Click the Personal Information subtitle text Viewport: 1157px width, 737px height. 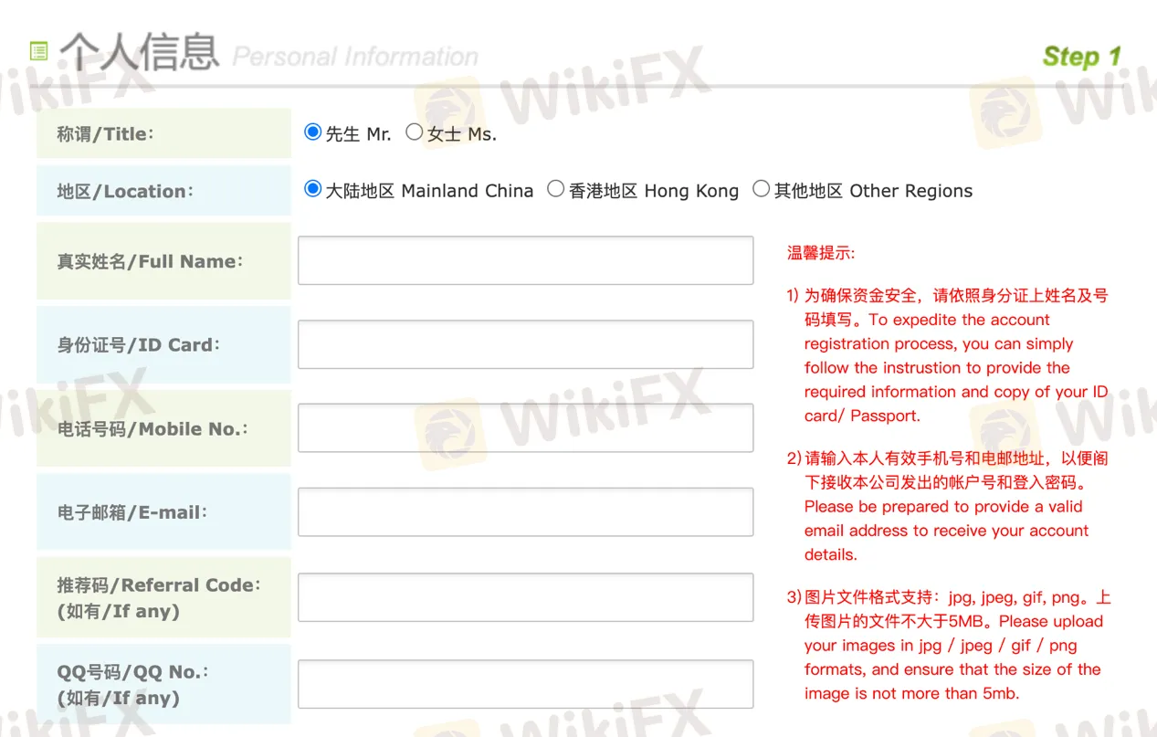pyautogui.click(x=355, y=57)
